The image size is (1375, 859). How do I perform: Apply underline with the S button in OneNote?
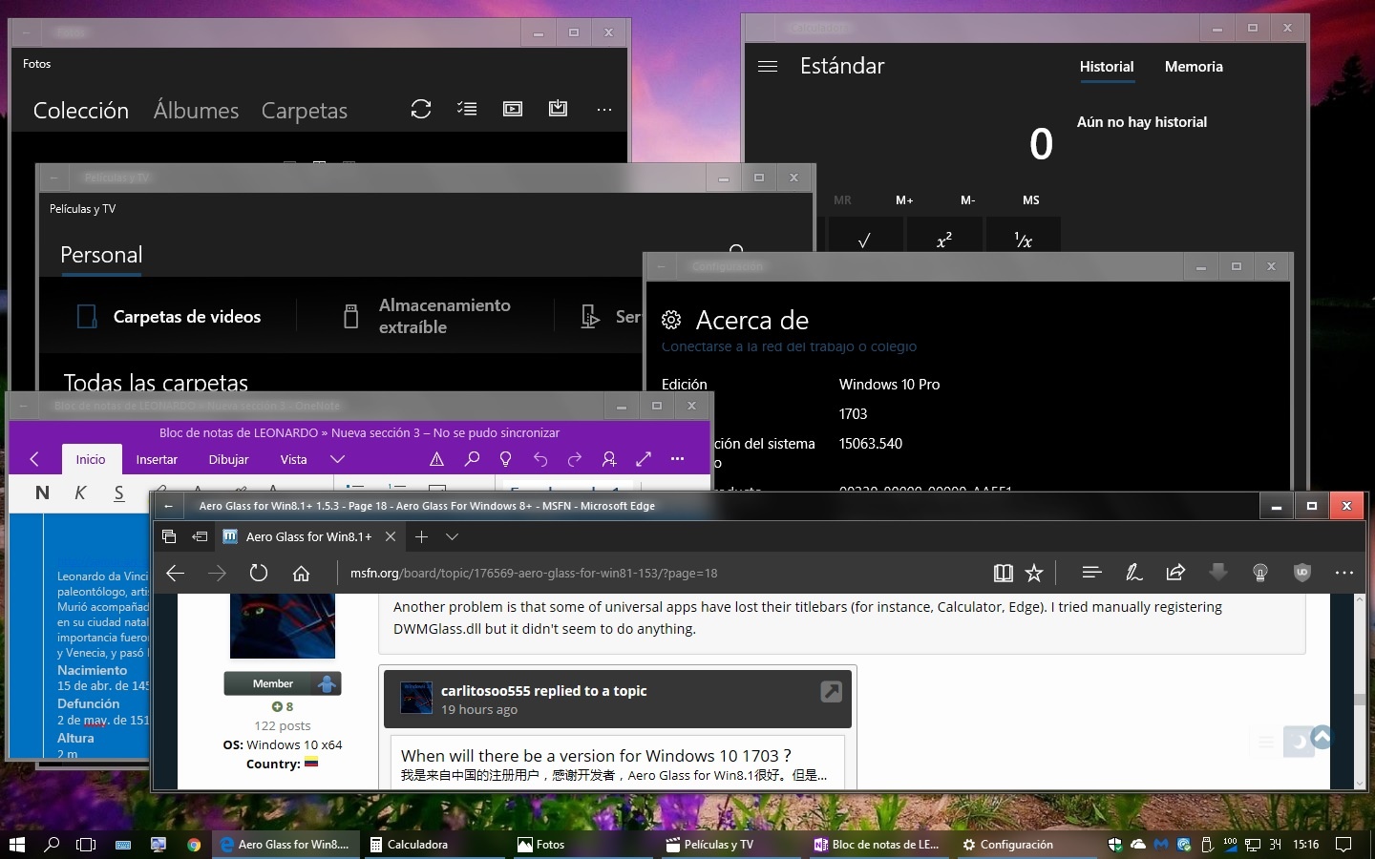118,492
